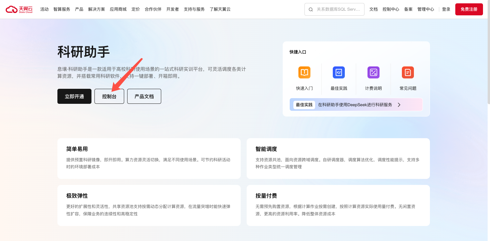Open the 最佳实践 code icon
This screenshot has width=490, height=241.
click(x=338, y=72)
